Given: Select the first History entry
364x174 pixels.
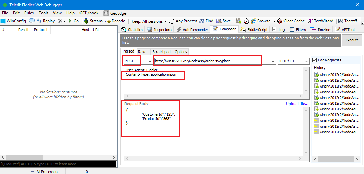Looking at the screenshot, I should pos(337,75).
